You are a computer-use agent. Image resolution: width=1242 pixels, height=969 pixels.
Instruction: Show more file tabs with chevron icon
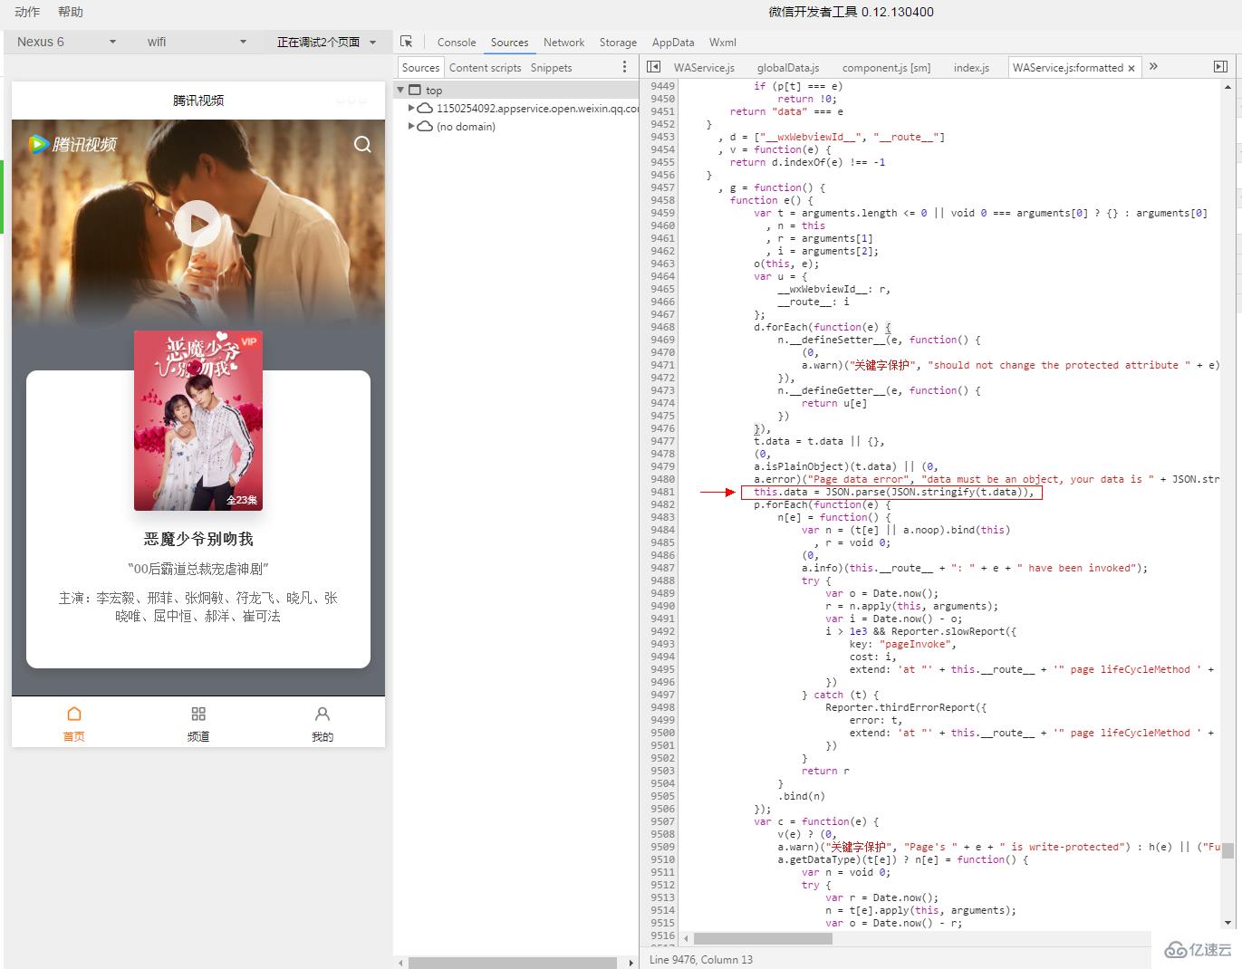point(1153,67)
